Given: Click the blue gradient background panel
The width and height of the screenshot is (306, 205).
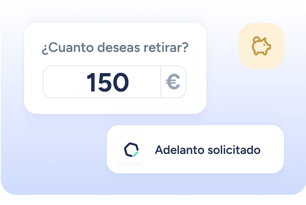Looking at the screenshot, I should pos(58,156).
